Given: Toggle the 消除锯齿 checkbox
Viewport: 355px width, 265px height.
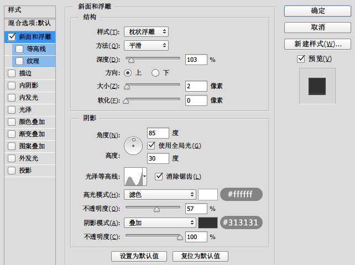Looking at the screenshot, I should point(159,176).
